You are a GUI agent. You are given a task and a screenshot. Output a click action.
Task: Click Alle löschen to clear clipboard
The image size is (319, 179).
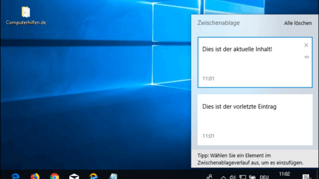pyautogui.click(x=298, y=23)
